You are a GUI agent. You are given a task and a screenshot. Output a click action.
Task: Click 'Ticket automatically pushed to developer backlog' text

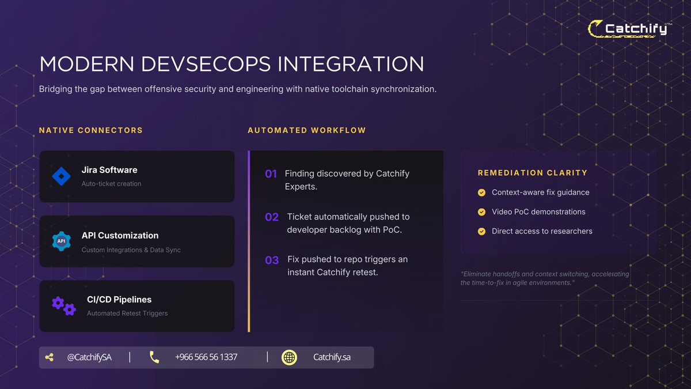pyautogui.click(x=348, y=224)
